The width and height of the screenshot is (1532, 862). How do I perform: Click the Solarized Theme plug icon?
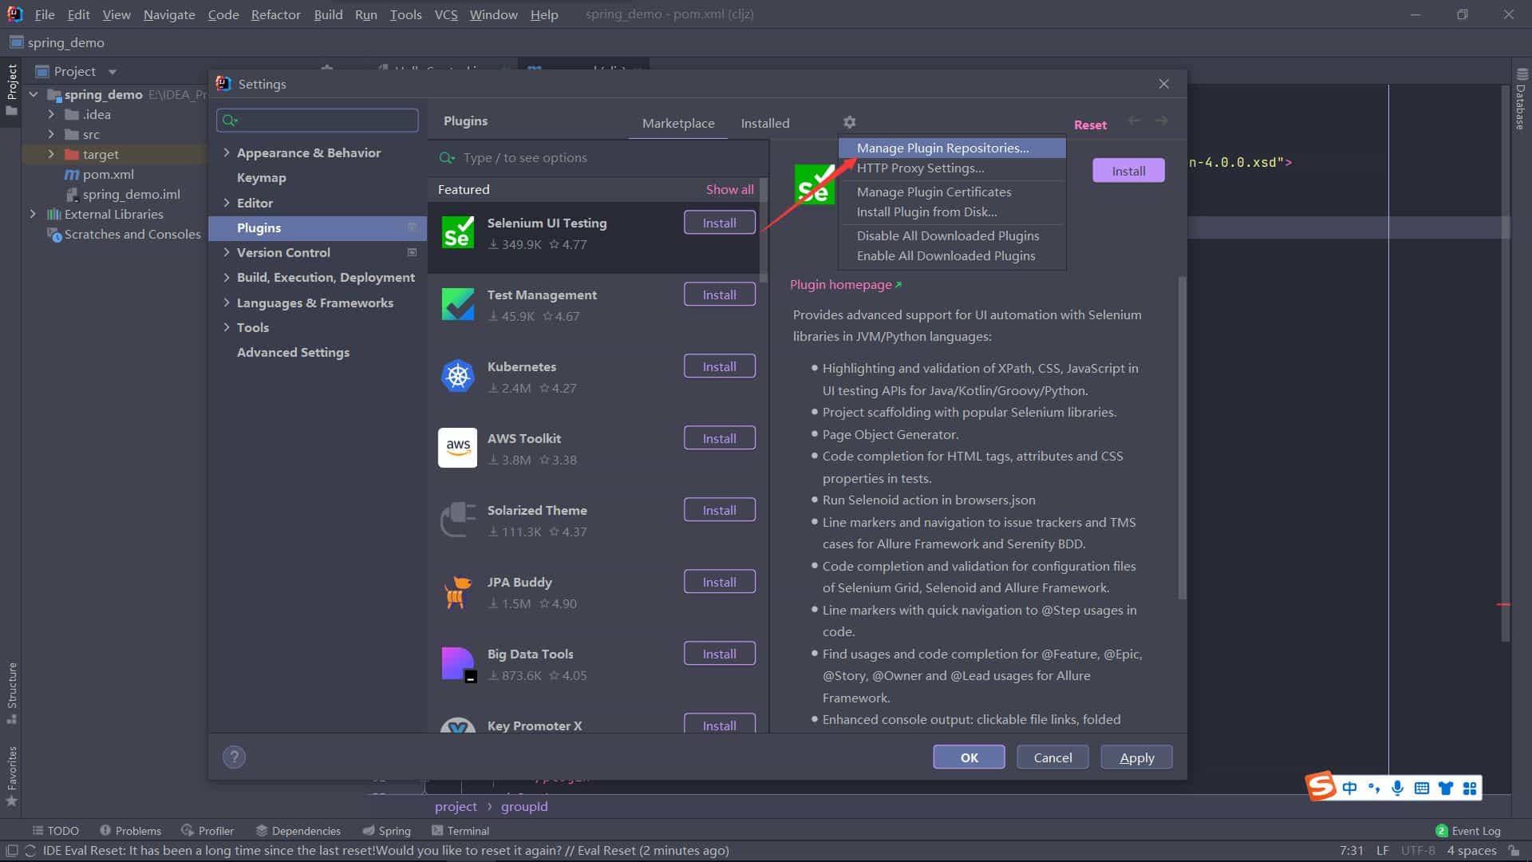[458, 520]
